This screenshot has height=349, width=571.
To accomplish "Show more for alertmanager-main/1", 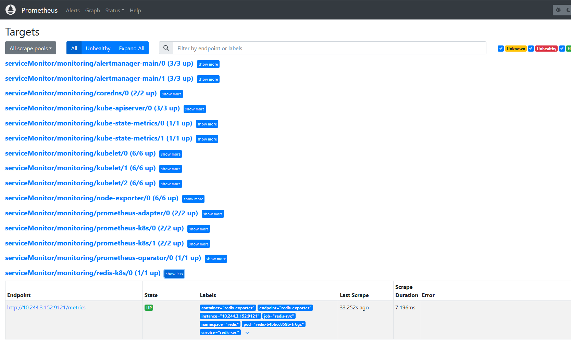I will [x=208, y=79].
